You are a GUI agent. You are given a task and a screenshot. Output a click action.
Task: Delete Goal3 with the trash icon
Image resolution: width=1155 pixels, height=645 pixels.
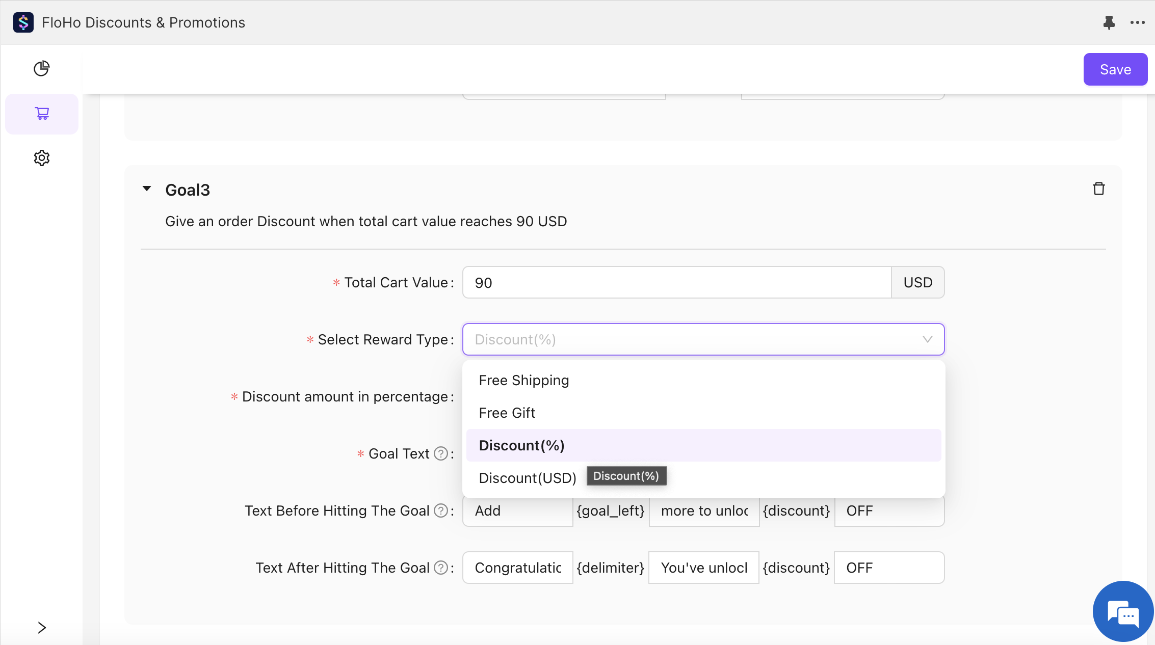[x=1098, y=189]
